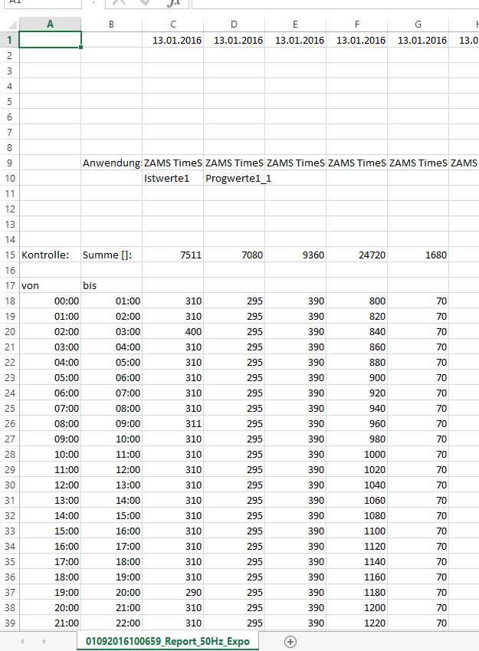Click value 400 in row 20
Image resolution: width=479 pixels, height=651 pixels.
coord(172,332)
